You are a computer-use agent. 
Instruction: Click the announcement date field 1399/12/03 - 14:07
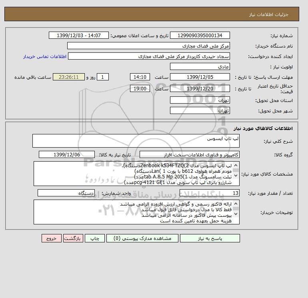(x=78, y=36)
